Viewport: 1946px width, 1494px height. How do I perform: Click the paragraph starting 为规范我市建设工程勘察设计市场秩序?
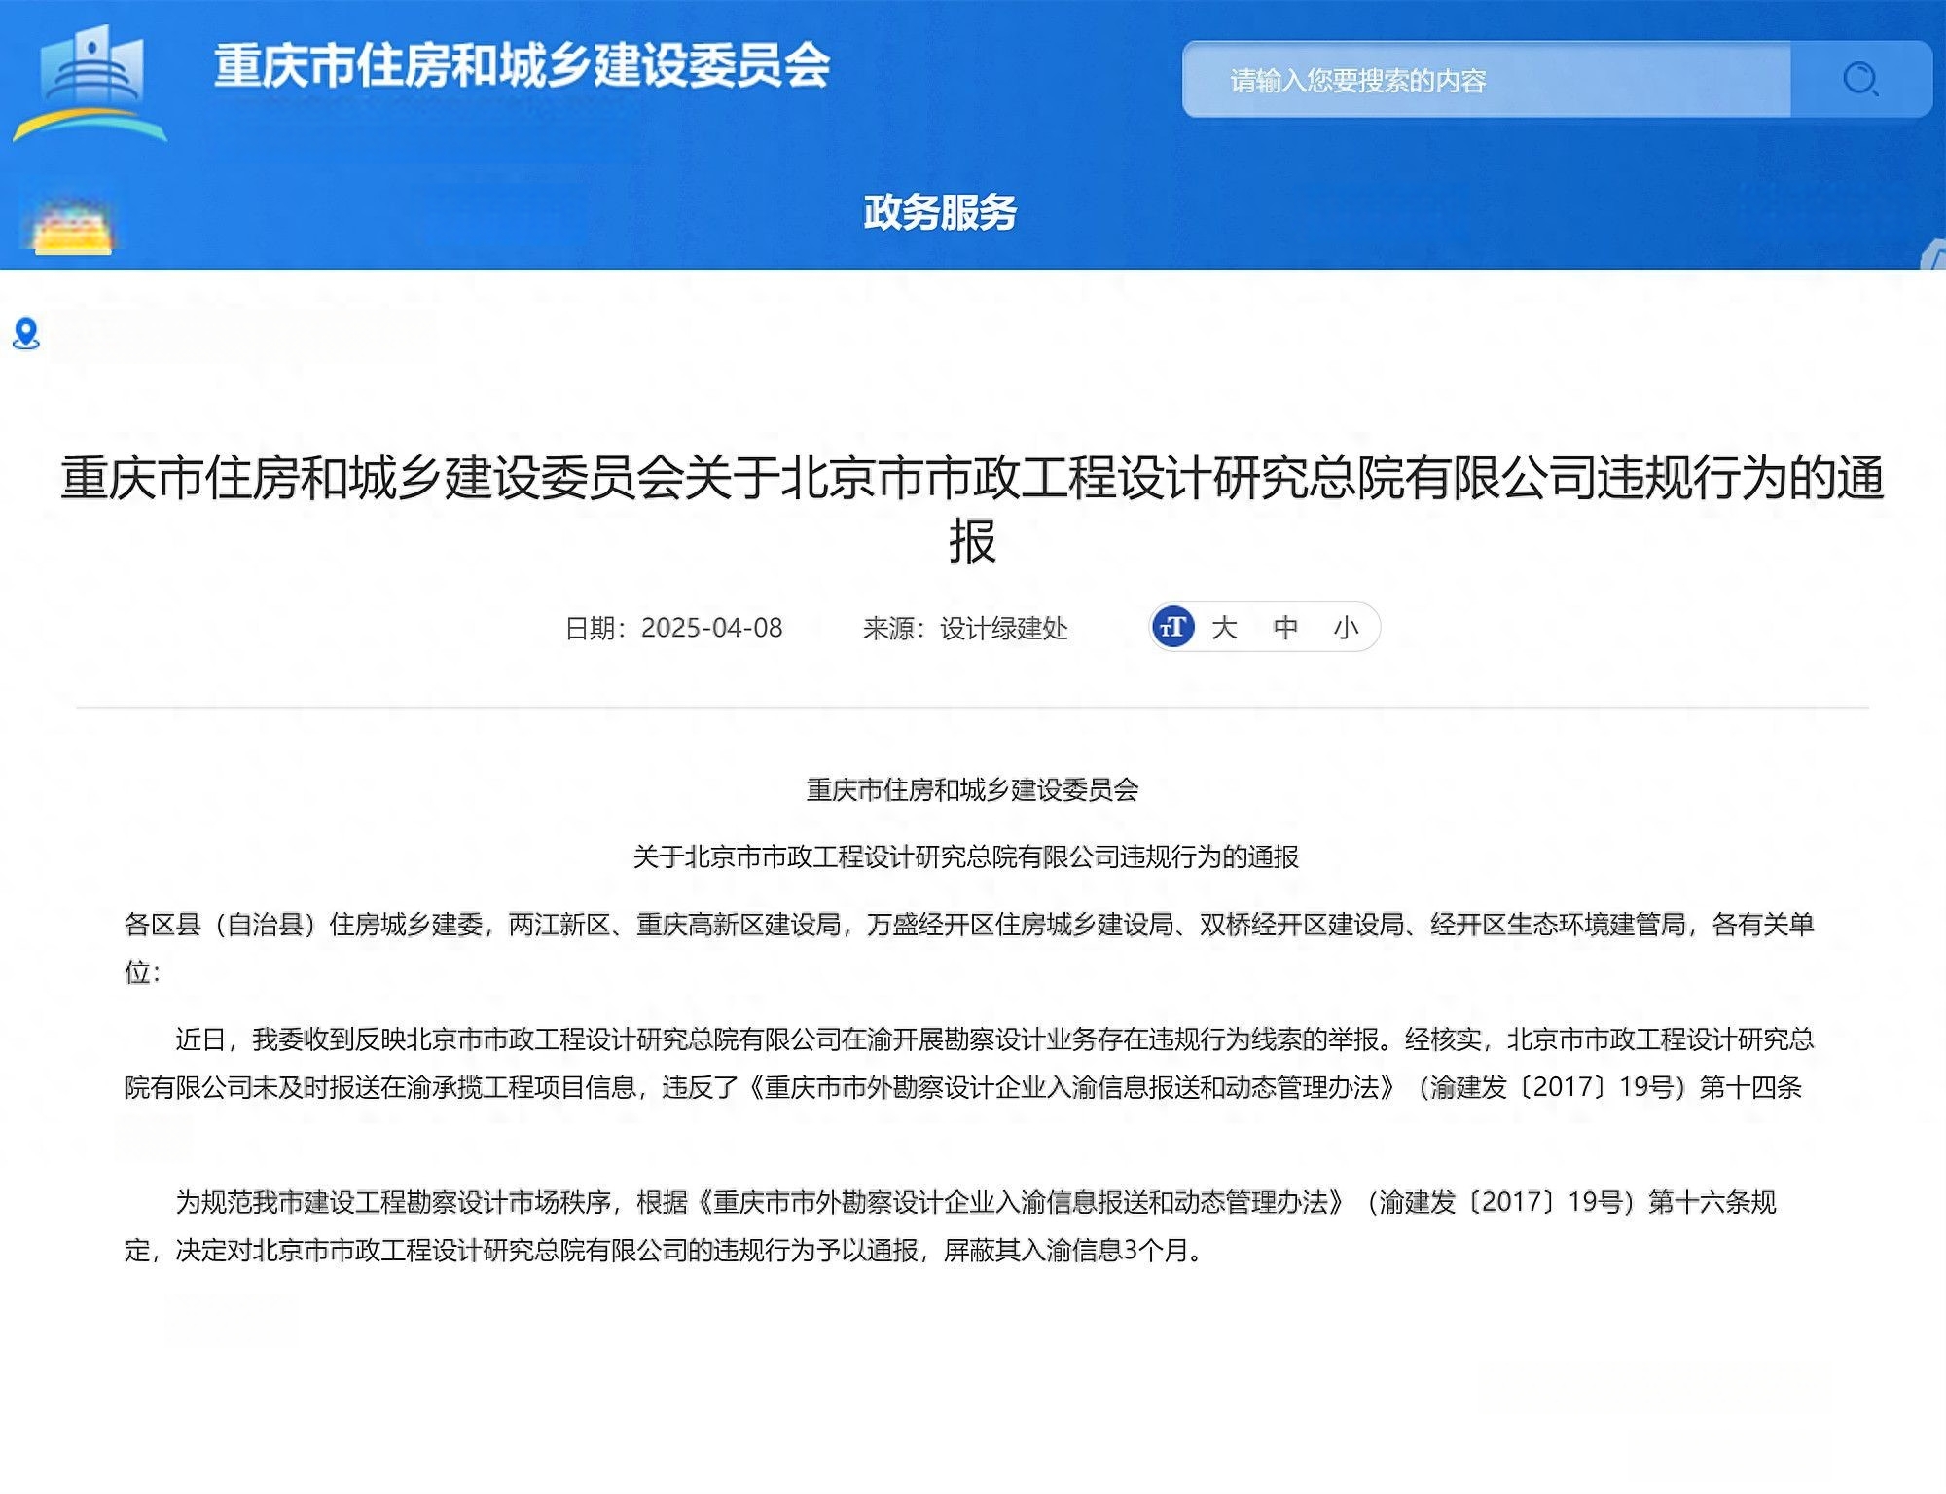click(951, 1225)
